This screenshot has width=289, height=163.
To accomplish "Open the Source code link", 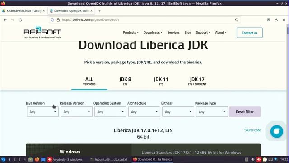I will tap(252, 130).
